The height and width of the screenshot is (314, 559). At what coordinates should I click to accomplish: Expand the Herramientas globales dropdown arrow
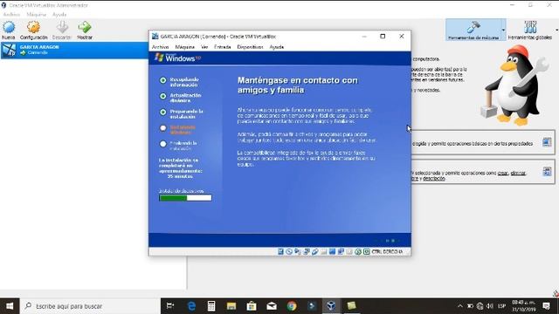[x=556, y=30]
